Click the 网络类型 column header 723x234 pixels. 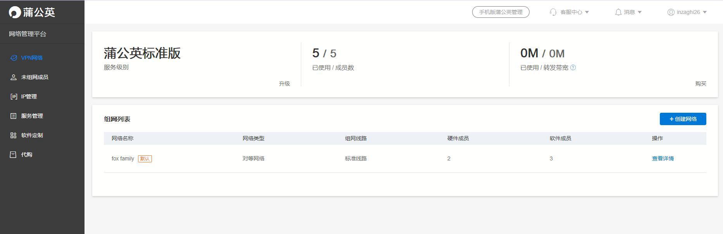[x=254, y=138]
